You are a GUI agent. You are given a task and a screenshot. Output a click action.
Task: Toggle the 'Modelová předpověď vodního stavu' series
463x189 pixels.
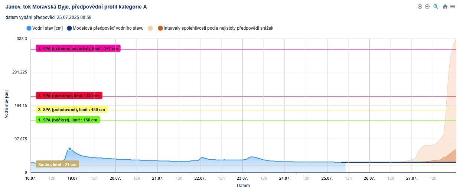[108, 28]
